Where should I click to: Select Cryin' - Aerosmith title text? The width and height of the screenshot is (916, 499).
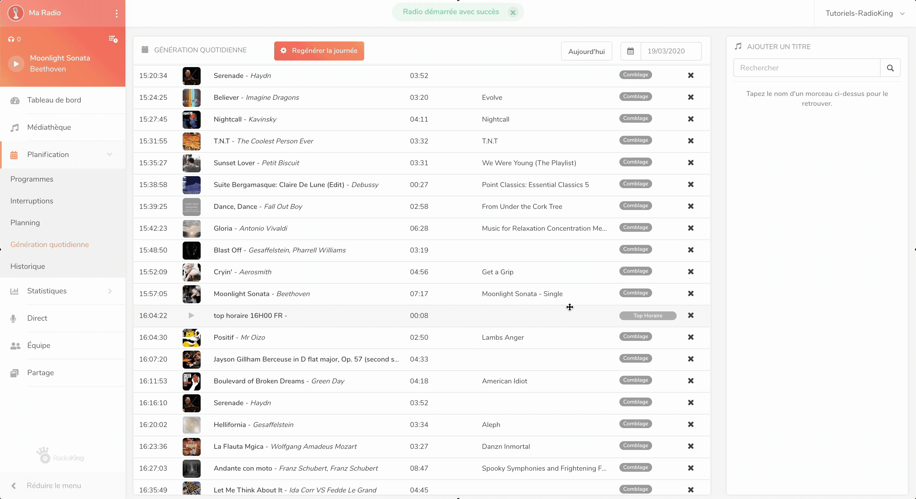pyautogui.click(x=243, y=272)
